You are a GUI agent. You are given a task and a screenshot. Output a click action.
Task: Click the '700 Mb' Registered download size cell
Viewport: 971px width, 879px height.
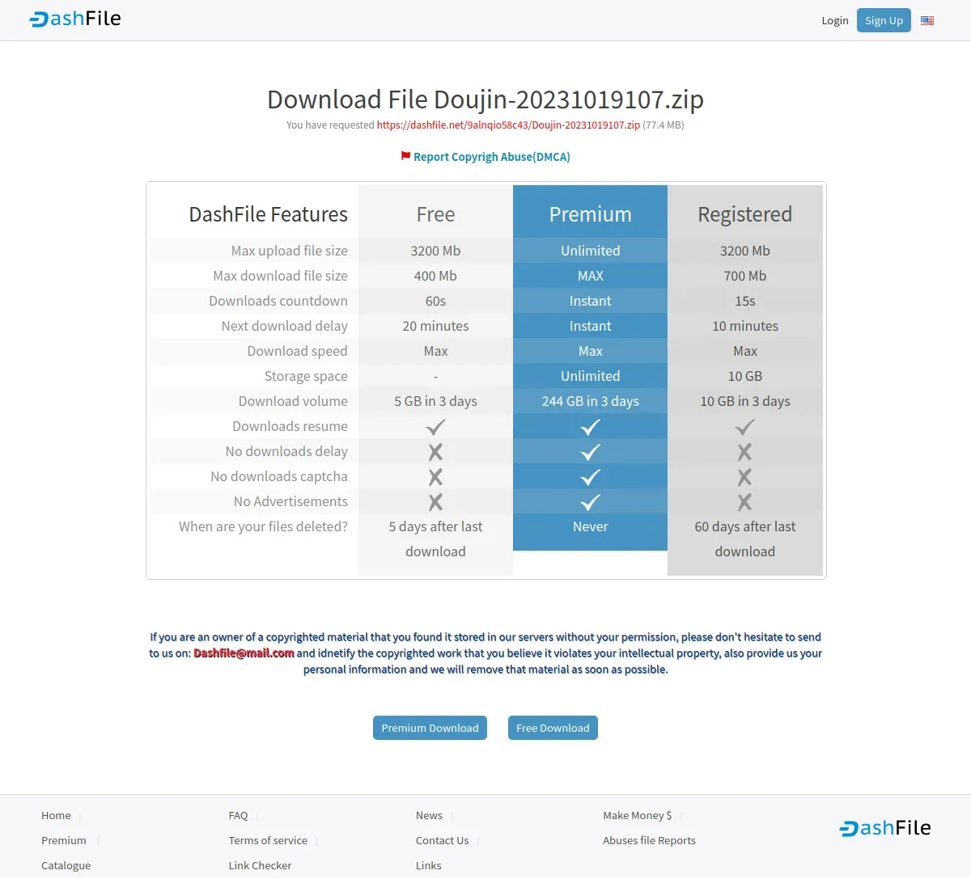point(745,276)
